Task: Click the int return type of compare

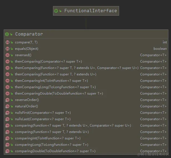Action: click(x=165, y=42)
